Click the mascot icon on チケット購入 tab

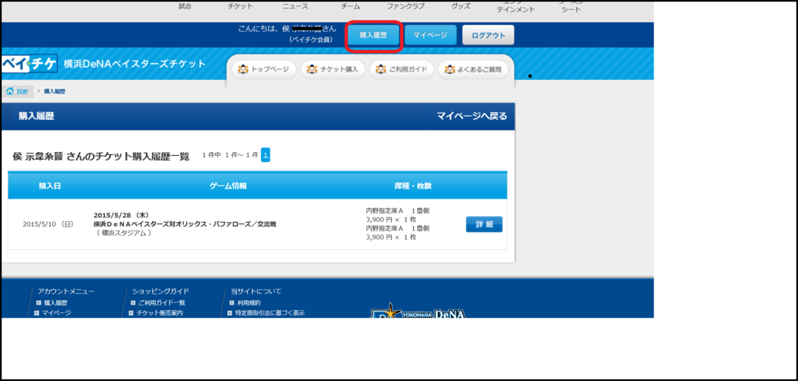pyautogui.click(x=312, y=69)
